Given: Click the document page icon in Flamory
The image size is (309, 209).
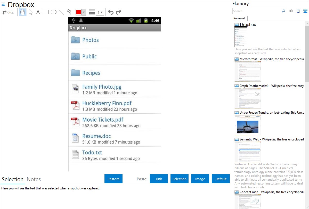Looking at the screenshot, I should (x=298, y=11).
